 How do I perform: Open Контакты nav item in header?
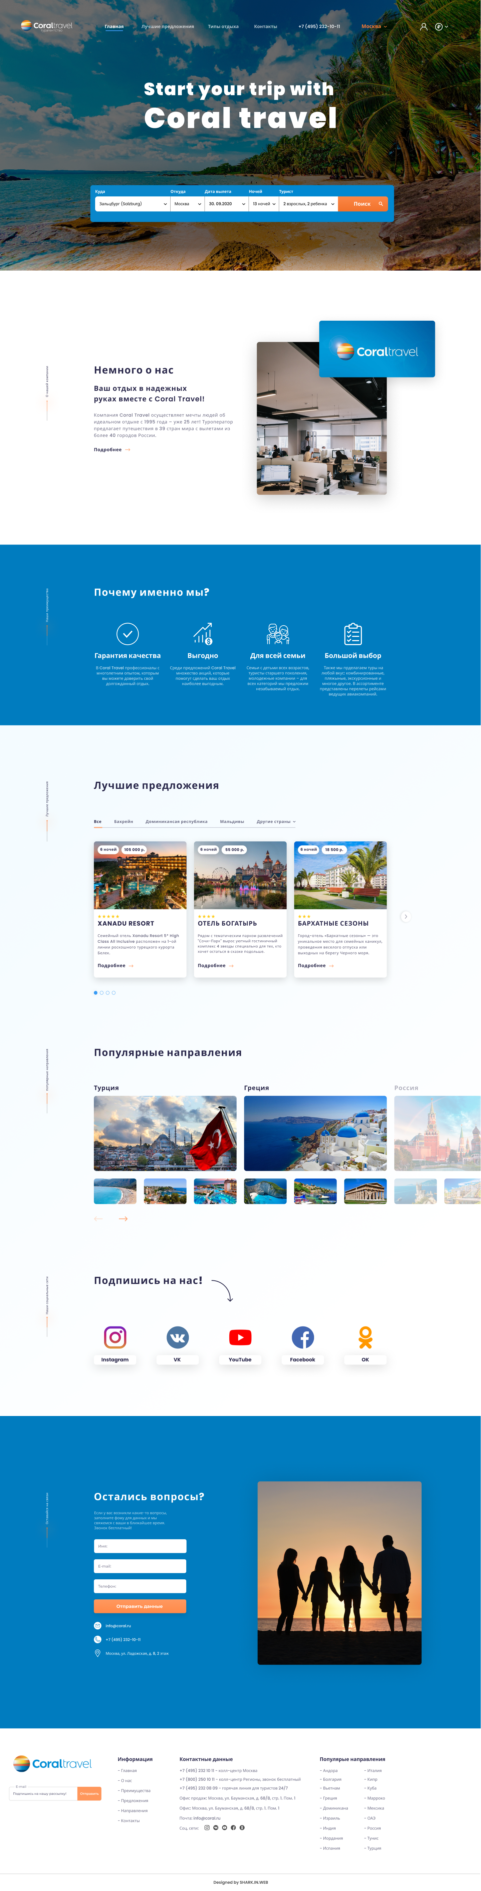tap(265, 26)
